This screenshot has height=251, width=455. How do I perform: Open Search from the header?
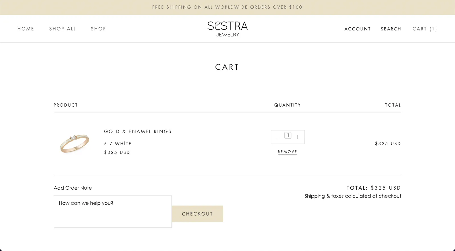(391, 29)
